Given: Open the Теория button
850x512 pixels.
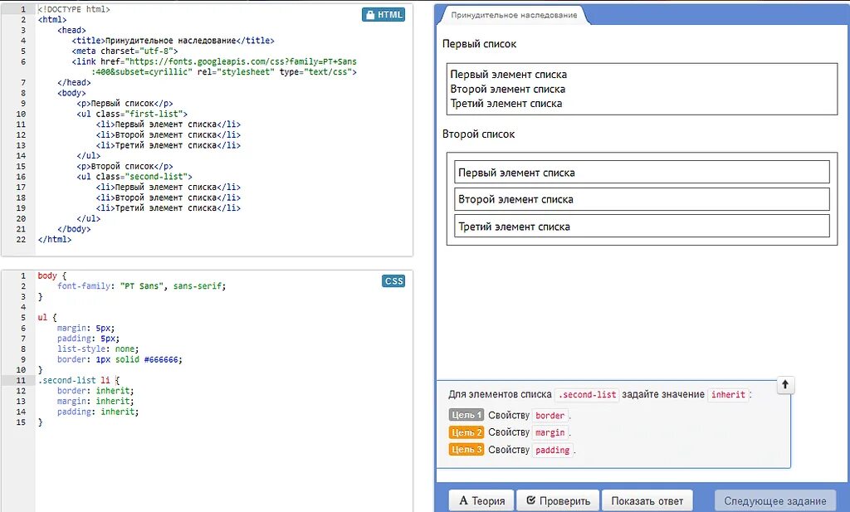Looking at the screenshot, I should (x=482, y=500).
